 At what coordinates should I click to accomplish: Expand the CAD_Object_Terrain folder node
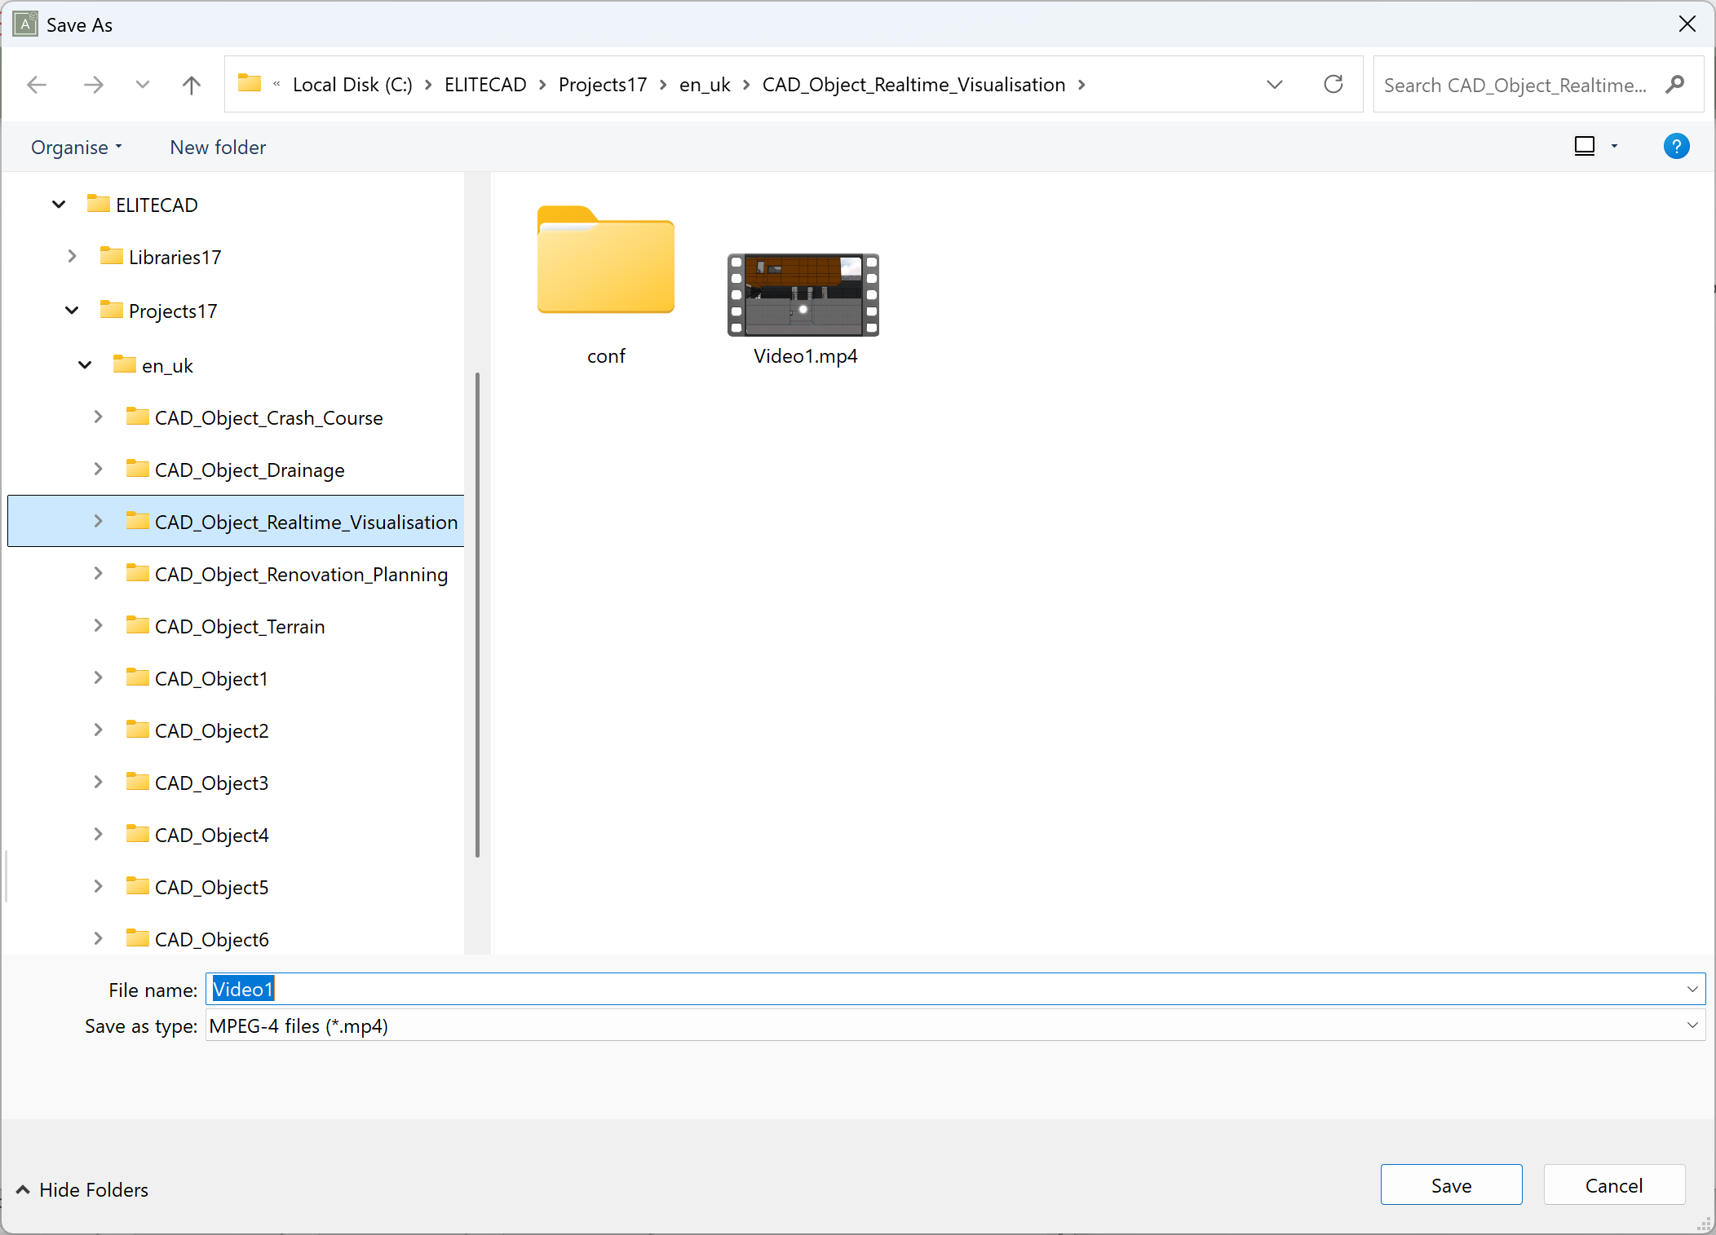tap(98, 626)
